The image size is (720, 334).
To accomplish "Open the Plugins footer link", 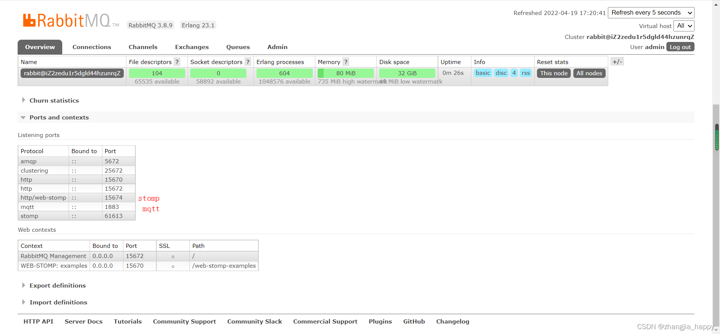I will pyautogui.click(x=380, y=321).
